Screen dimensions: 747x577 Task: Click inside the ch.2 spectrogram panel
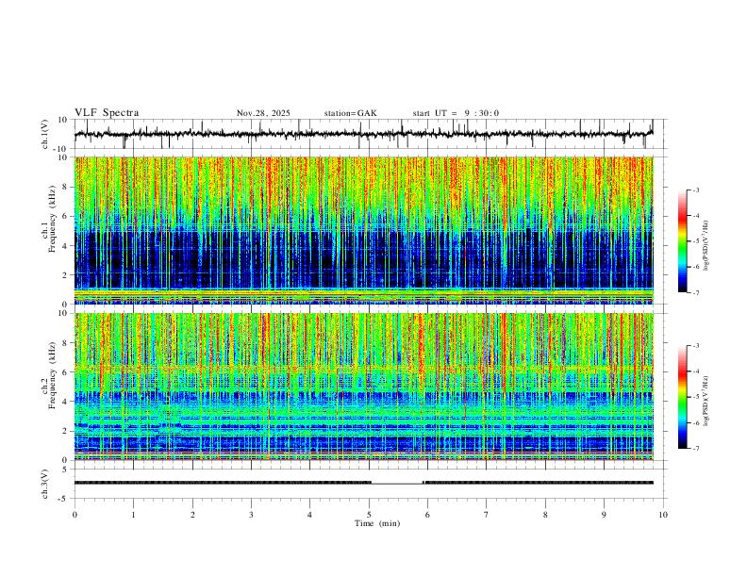363,387
